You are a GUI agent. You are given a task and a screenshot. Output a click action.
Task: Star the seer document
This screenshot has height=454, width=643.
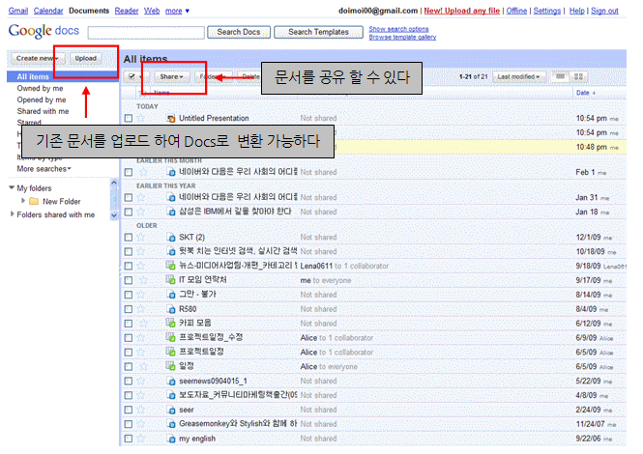point(141,410)
